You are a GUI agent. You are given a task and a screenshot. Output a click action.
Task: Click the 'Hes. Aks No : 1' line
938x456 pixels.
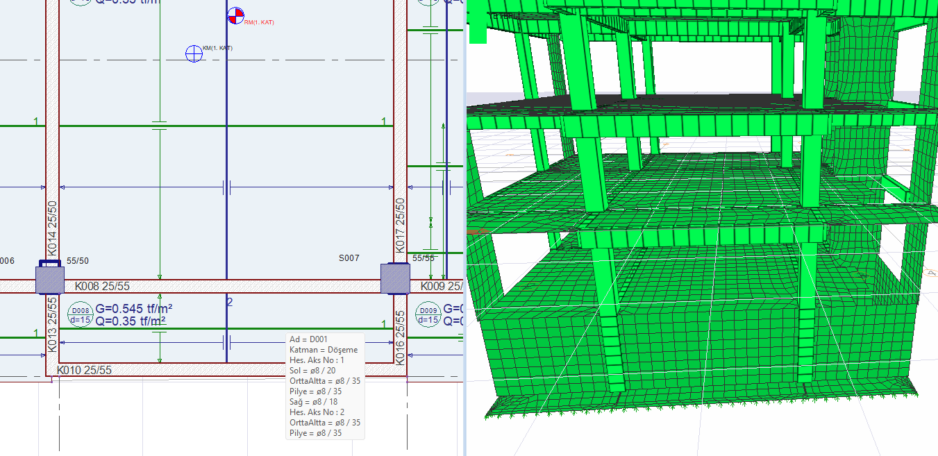[317, 360]
